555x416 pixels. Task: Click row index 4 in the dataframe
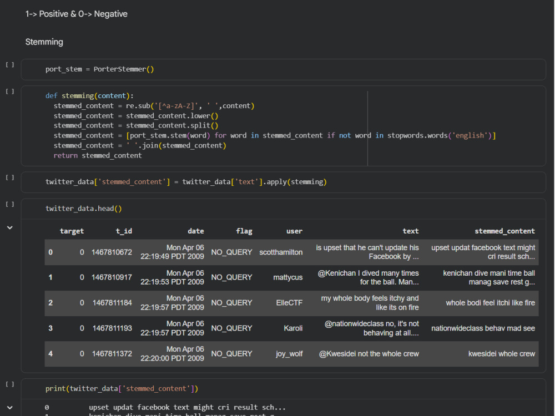(x=51, y=354)
